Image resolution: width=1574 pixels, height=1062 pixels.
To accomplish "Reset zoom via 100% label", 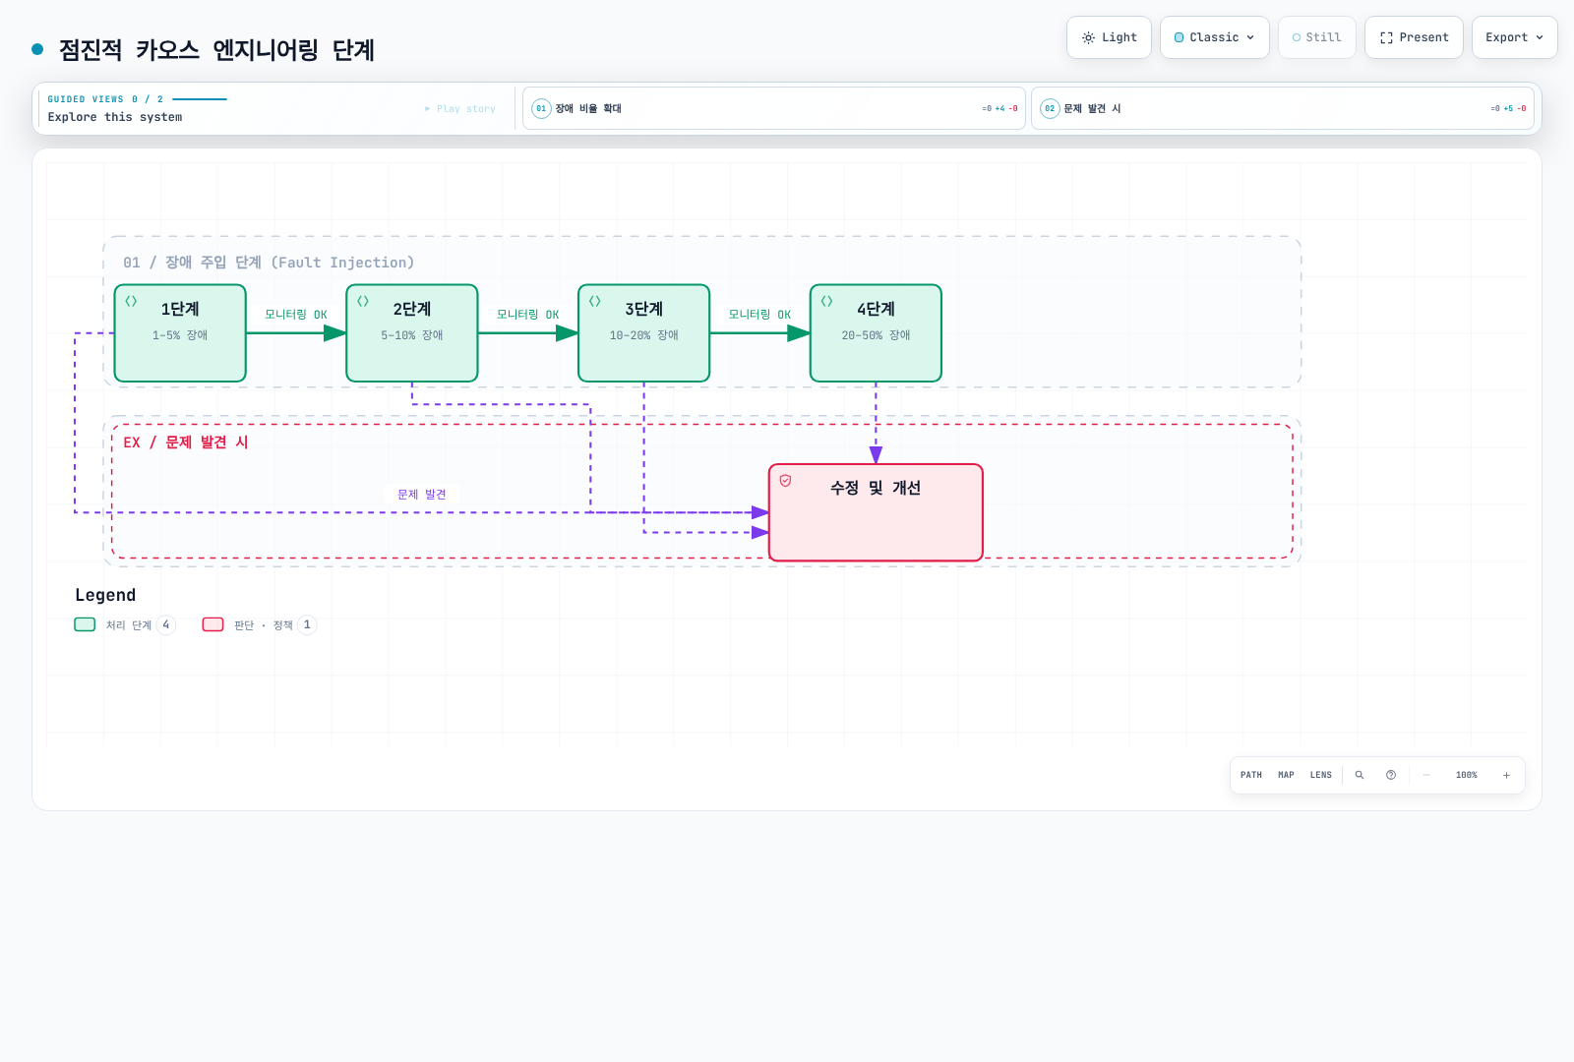I will pyautogui.click(x=1467, y=775).
